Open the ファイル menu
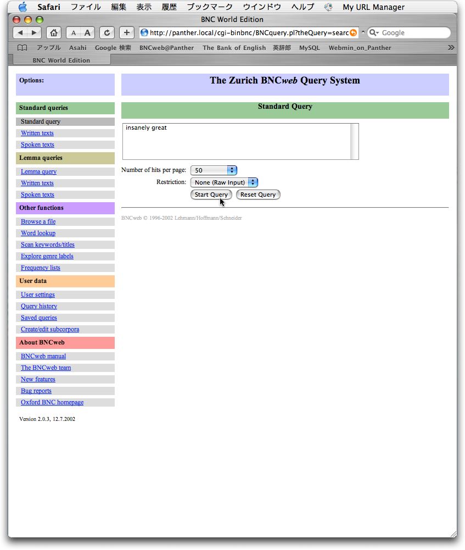The image size is (465, 550). click(86, 7)
